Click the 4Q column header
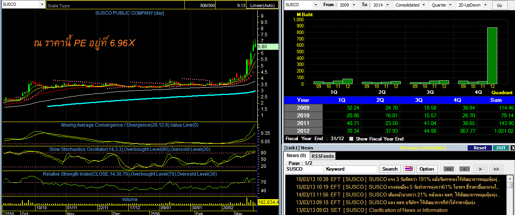 click(458, 100)
